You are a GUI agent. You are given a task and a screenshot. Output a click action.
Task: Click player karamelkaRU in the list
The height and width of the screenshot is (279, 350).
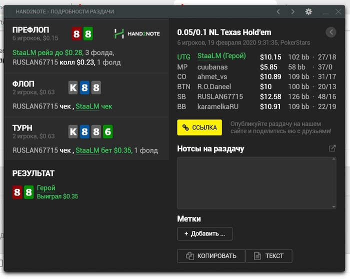click(x=218, y=106)
